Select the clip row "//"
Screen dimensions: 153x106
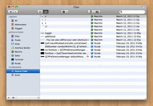93,26
